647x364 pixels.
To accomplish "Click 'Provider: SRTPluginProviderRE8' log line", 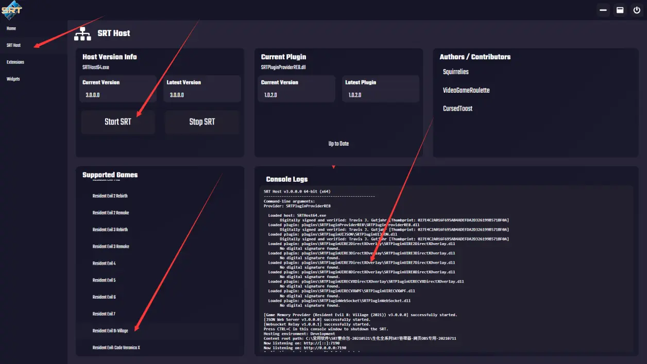I will 297,206.
